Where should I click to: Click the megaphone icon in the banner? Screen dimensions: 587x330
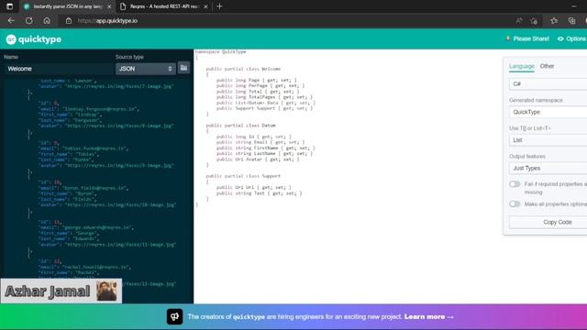(x=175, y=316)
